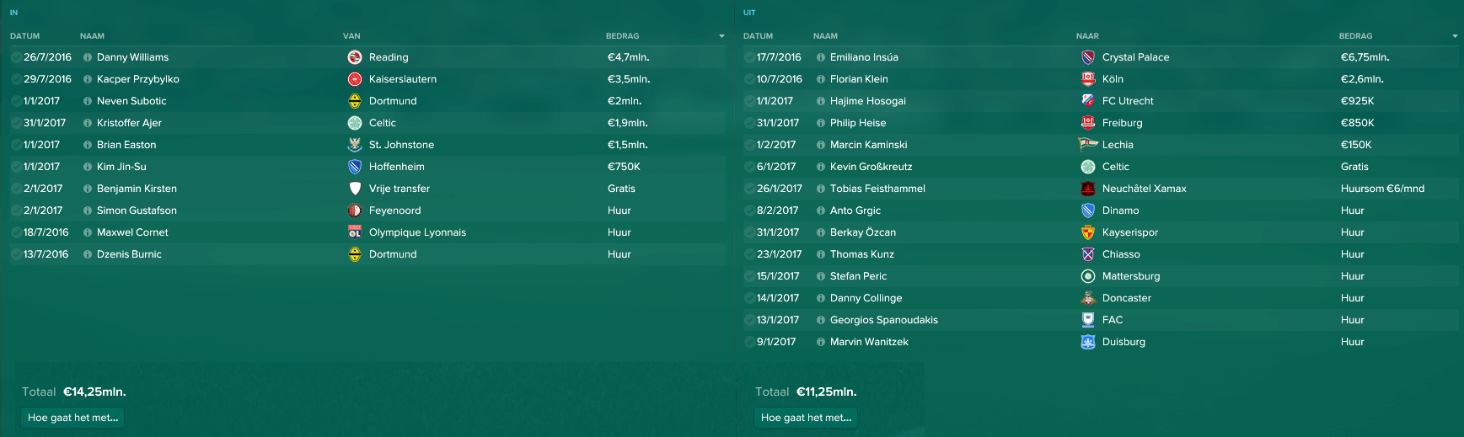The width and height of the screenshot is (1464, 437).
Task: Click the Olympique Lyonnais logo
Action: pos(355,232)
